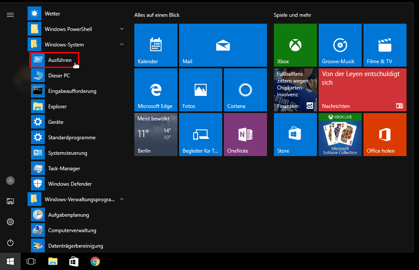Open the Mail tile
This screenshot has width=419, height=270.
[223, 45]
